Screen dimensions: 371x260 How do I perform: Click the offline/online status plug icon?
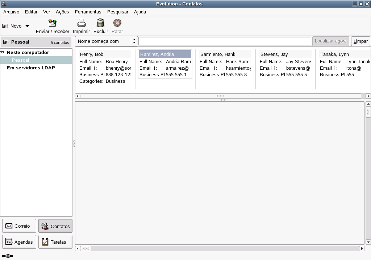[7, 256]
